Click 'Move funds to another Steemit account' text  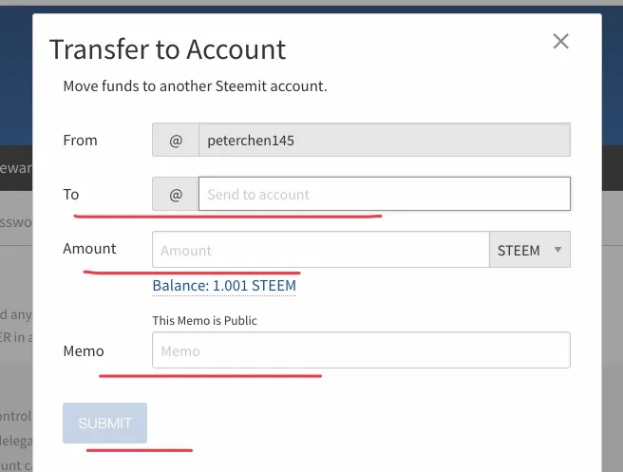coord(195,86)
